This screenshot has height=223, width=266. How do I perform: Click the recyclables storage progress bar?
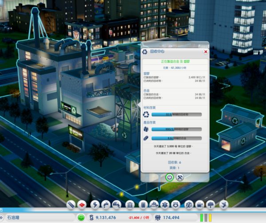tap(176, 114)
